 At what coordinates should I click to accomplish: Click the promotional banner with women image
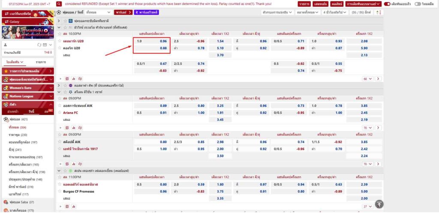(27, 32)
